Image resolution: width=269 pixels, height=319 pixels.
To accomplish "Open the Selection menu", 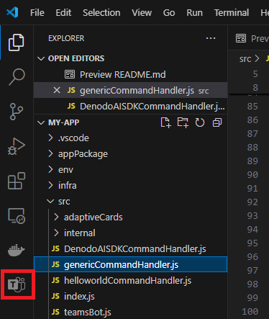I will (x=101, y=12).
